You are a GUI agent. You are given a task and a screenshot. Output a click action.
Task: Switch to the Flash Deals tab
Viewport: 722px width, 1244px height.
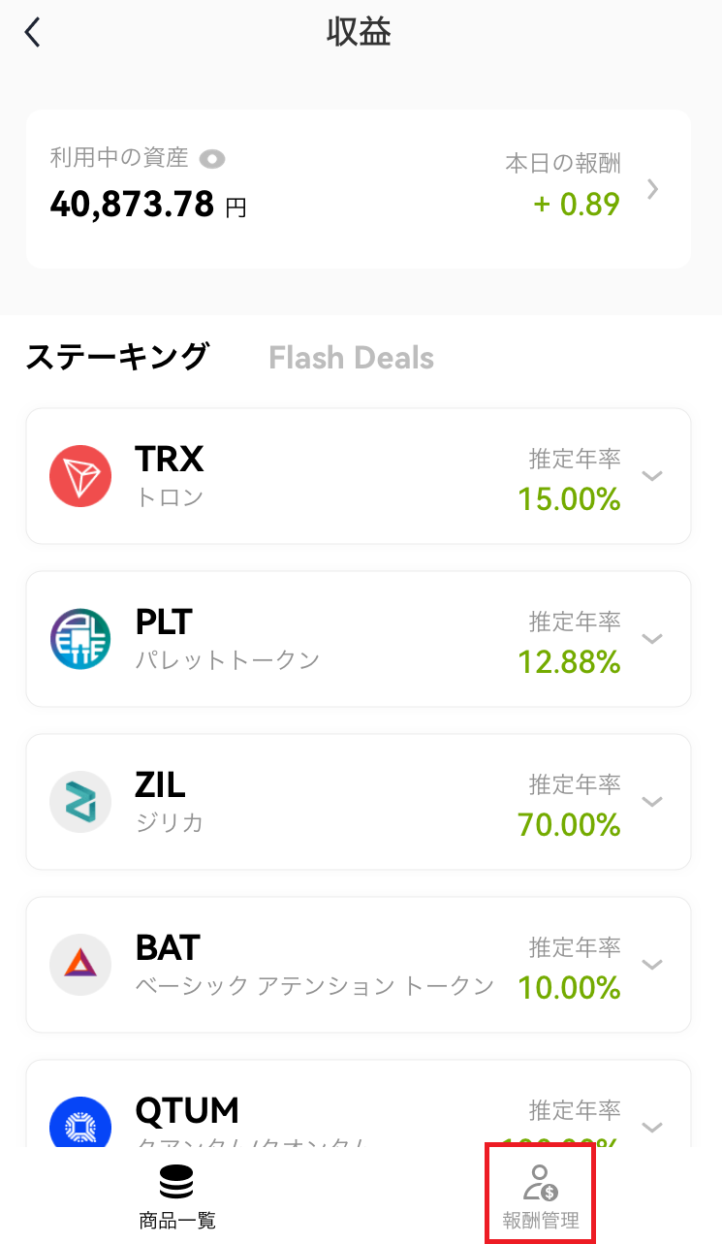(351, 358)
